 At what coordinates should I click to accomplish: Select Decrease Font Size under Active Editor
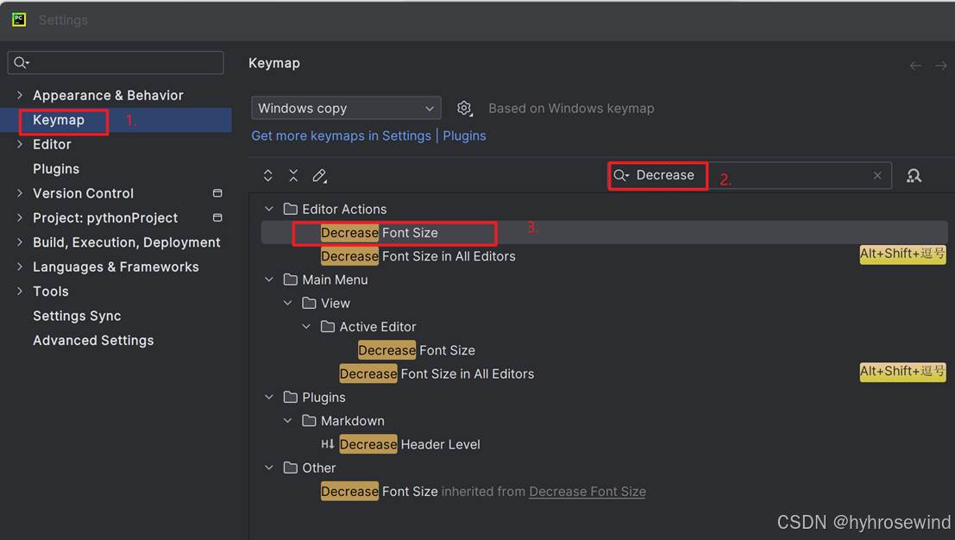417,350
